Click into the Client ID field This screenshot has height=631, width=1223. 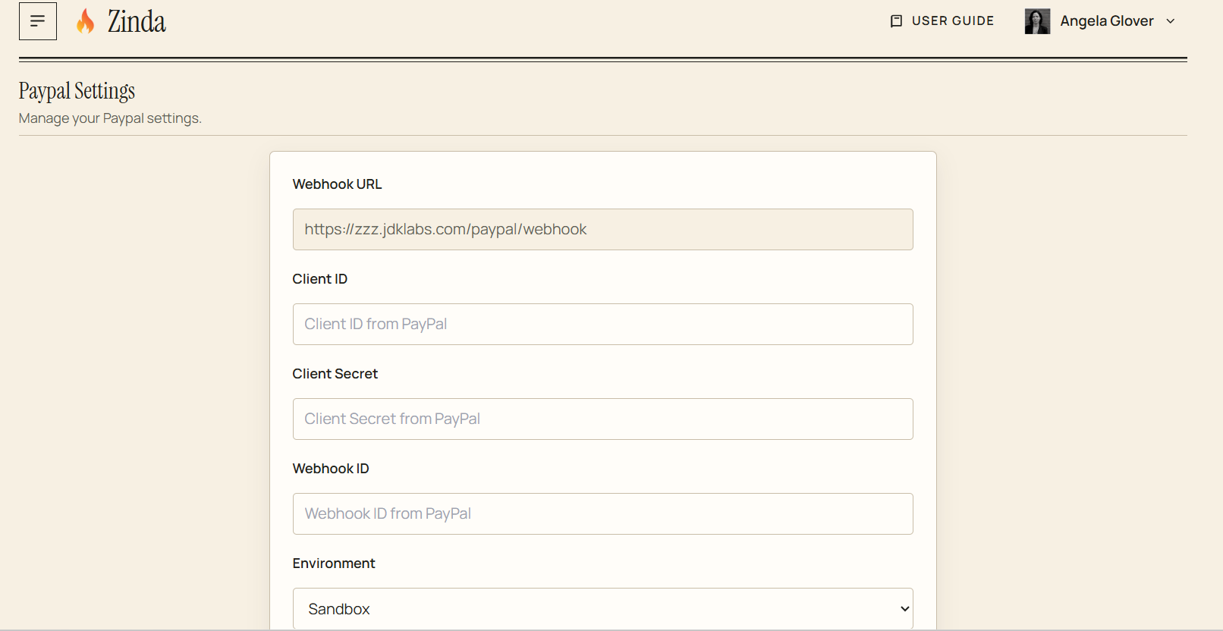603,325
